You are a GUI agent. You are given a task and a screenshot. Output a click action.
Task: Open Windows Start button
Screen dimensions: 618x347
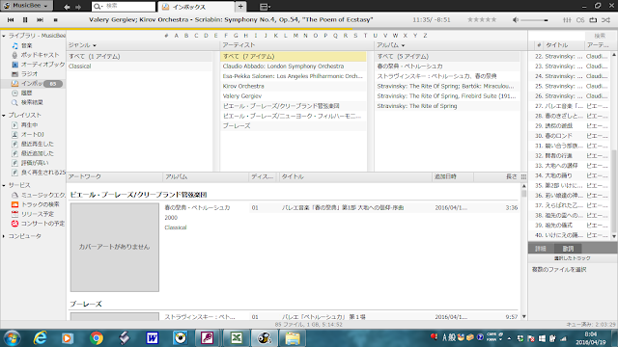pyautogui.click(x=13, y=338)
